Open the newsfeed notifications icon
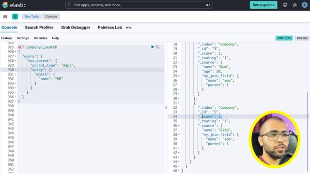Viewport: 310px width, 174px height. [295, 5]
